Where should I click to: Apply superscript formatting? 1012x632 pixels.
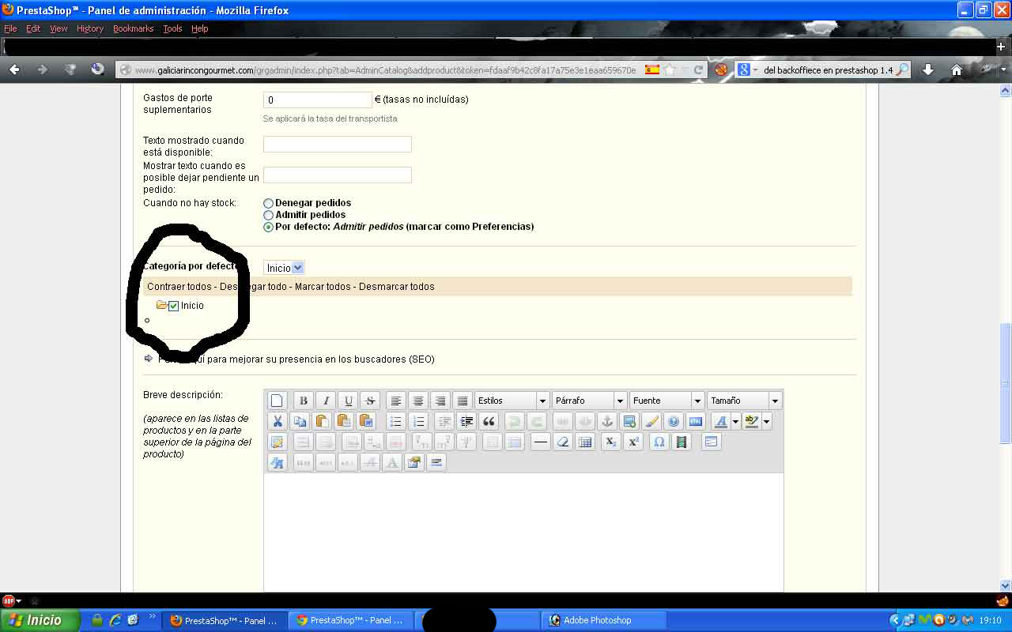point(632,442)
